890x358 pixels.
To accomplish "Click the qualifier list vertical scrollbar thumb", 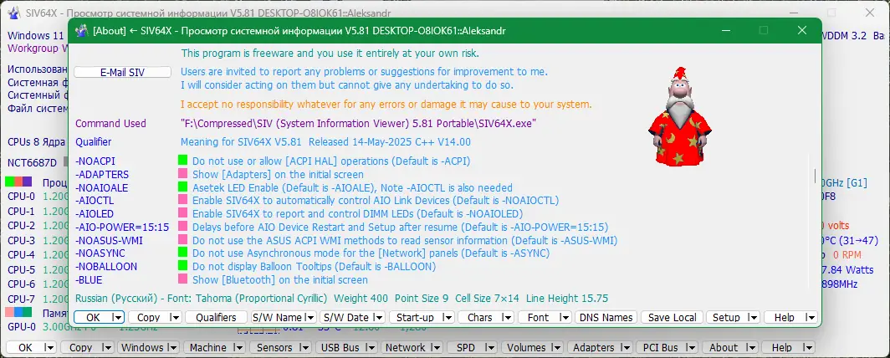I will tap(815, 175).
